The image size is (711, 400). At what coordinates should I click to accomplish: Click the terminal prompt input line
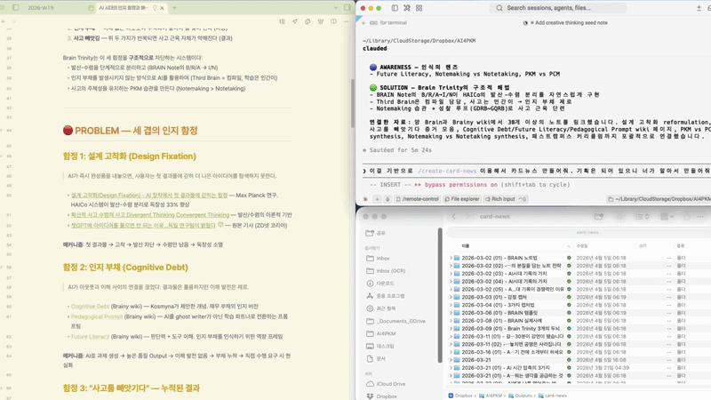(x=537, y=171)
